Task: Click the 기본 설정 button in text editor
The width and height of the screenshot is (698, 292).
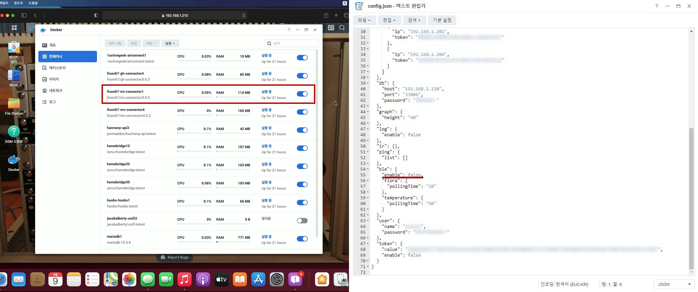Action: point(442,20)
